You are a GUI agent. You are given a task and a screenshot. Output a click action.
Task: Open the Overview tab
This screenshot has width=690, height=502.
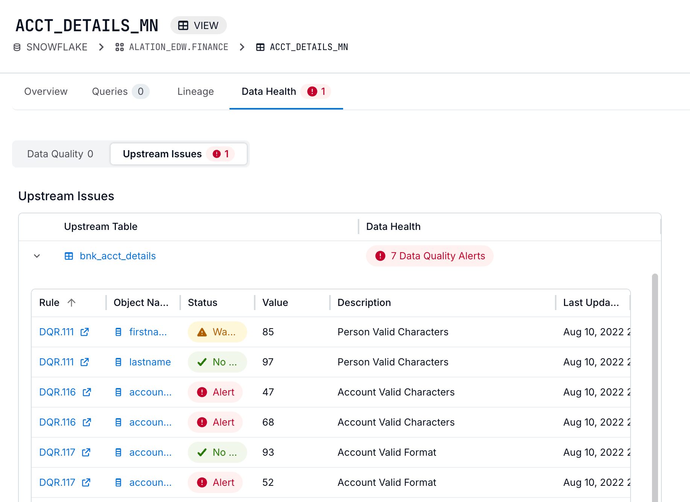pos(46,91)
